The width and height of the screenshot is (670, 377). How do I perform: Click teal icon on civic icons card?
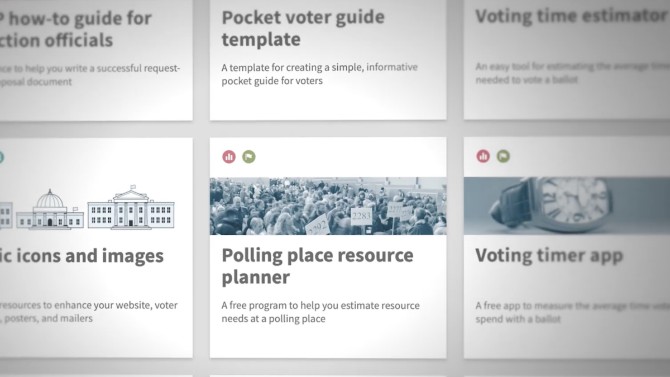1,157
